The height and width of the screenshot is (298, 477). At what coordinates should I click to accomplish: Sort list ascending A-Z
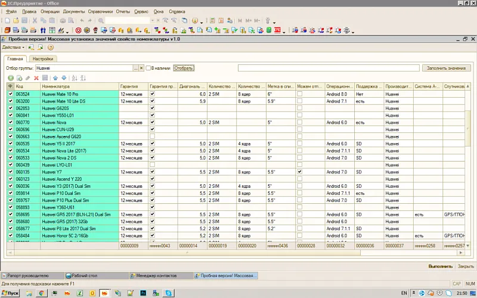pyautogui.click(x=75, y=78)
